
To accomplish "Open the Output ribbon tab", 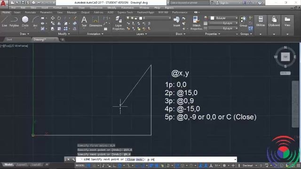I will (x=85, y=12).
